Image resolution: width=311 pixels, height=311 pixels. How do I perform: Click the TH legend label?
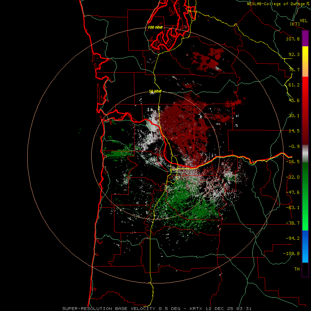297,269
